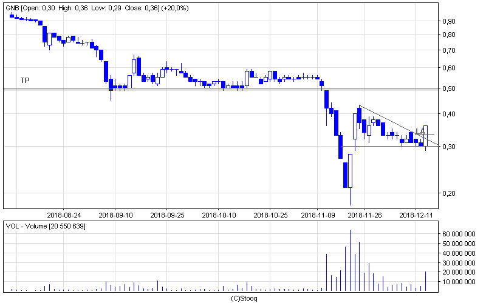Click the 2018-10-25 date label
486x303 pixels.
(270, 215)
